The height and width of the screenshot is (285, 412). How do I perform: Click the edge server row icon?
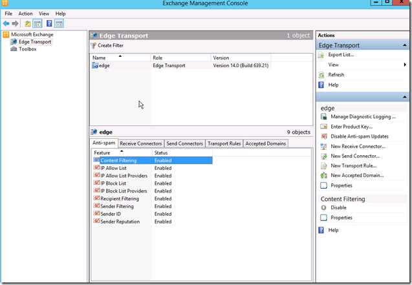95,65
